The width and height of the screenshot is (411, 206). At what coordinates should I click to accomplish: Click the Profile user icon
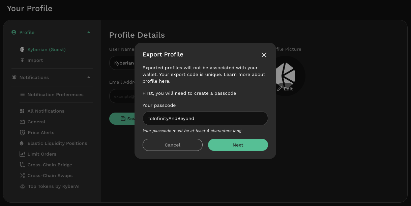point(14,32)
